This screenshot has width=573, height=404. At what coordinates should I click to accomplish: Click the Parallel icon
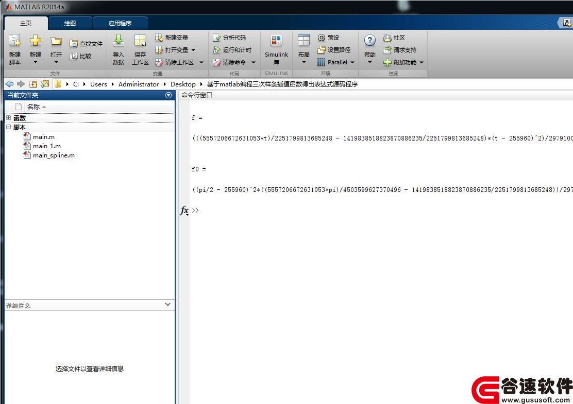point(321,62)
